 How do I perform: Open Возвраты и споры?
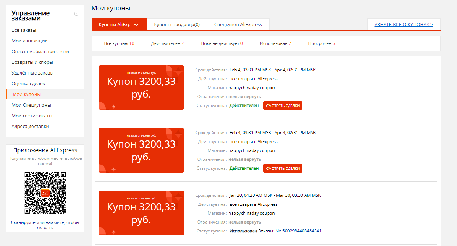pyautogui.click(x=32, y=62)
